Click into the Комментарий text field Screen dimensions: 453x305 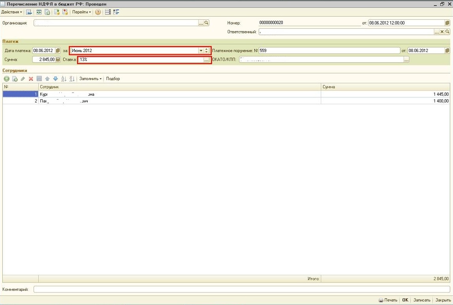tap(241, 290)
